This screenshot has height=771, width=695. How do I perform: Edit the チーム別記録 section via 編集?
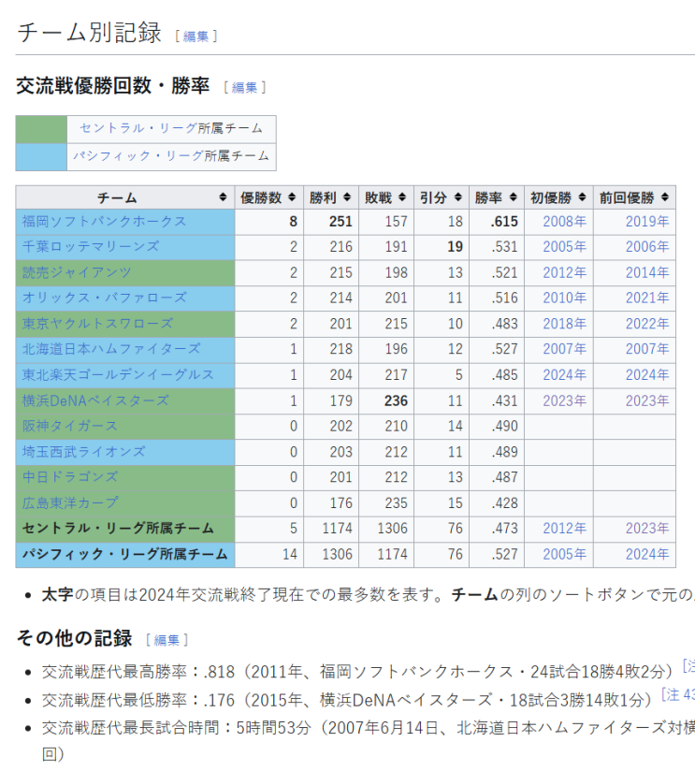[195, 36]
